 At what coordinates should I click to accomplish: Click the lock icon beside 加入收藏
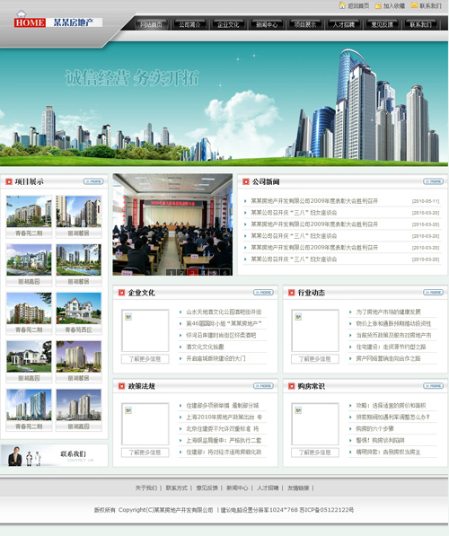[x=378, y=5]
